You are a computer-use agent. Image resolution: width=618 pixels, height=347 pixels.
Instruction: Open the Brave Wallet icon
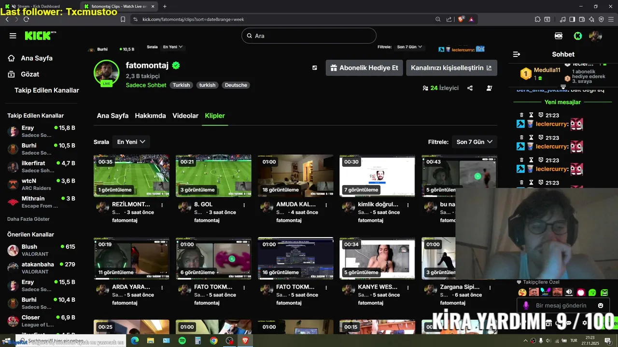tap(582, 19)
